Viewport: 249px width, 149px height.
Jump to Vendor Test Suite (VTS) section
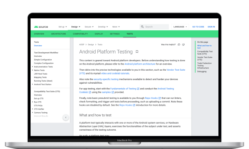pyautogui.click(x=205, y=58)
